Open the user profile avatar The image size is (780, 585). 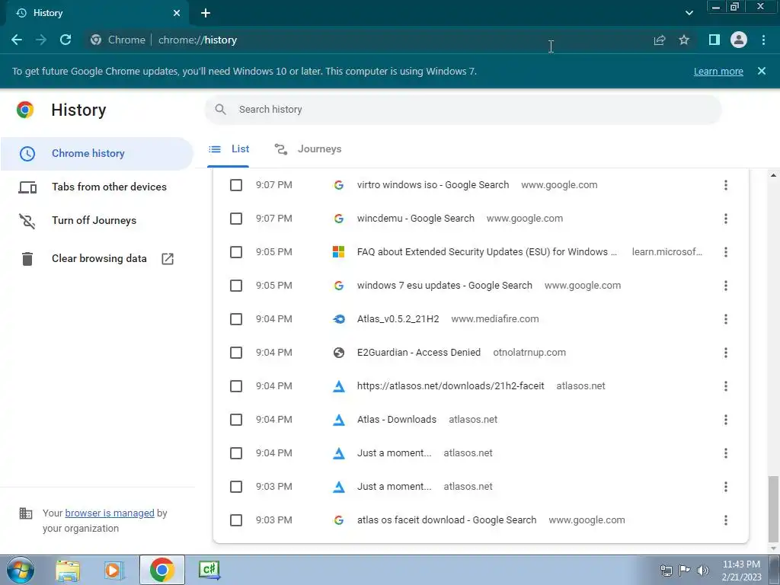[x=739, y=40]
